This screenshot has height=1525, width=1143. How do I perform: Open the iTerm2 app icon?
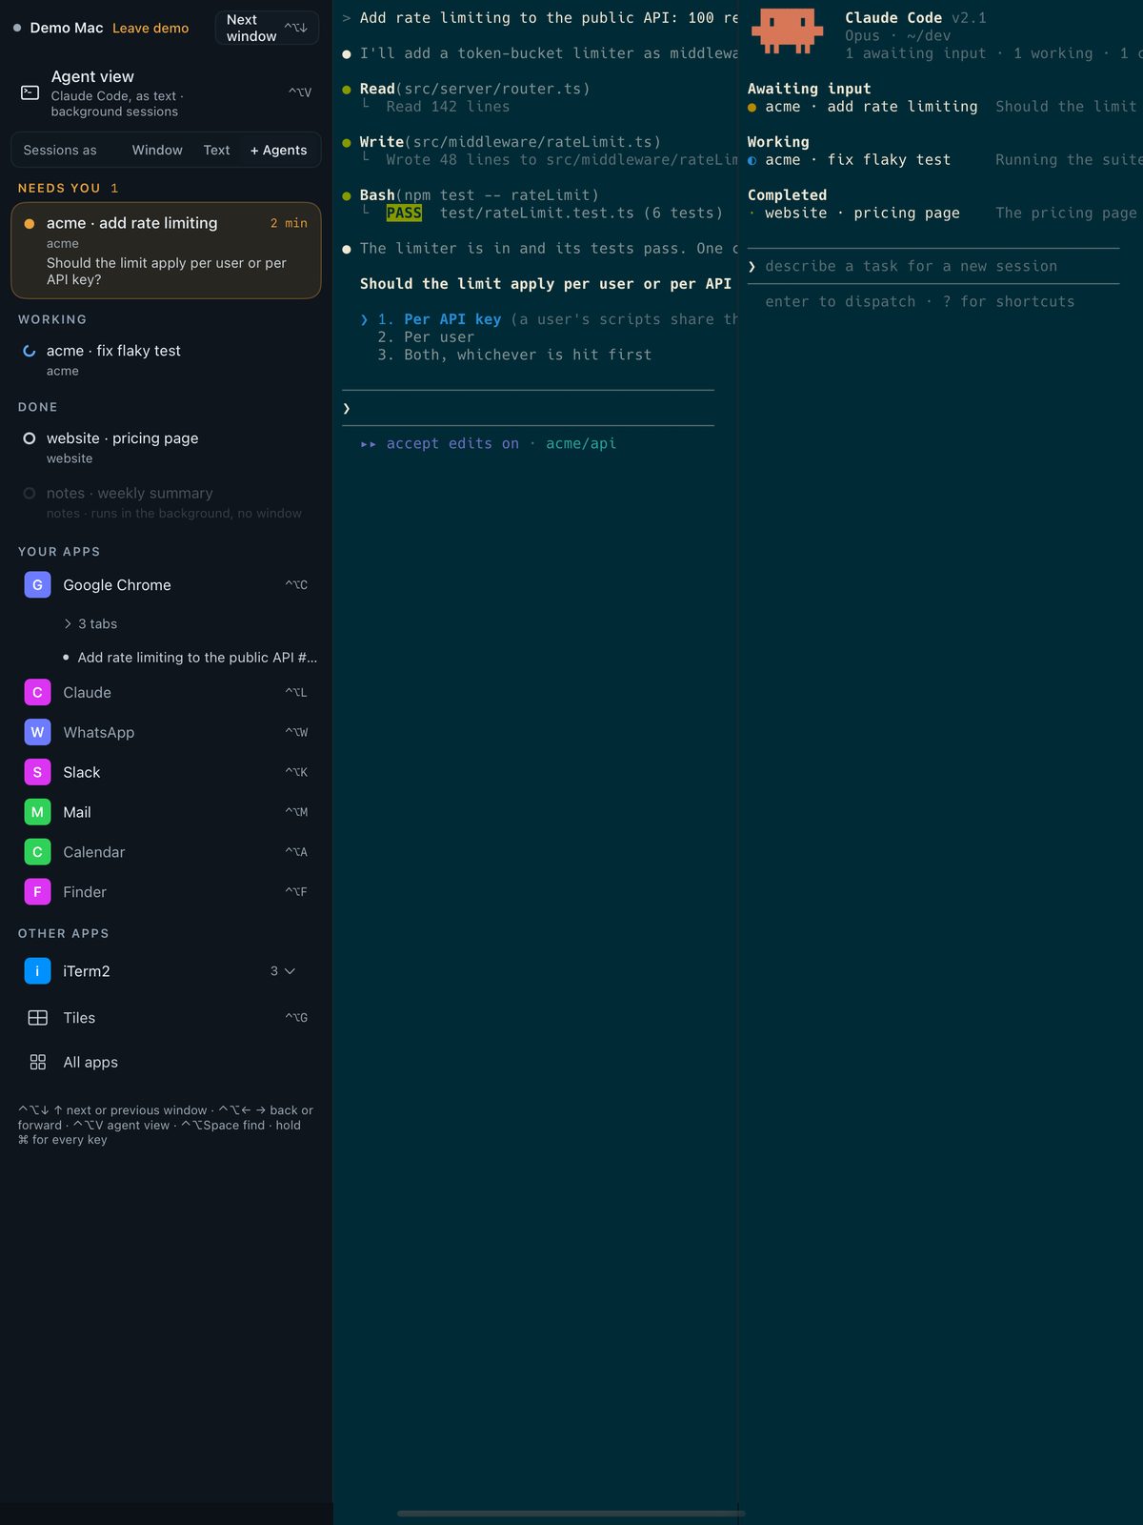37,971
